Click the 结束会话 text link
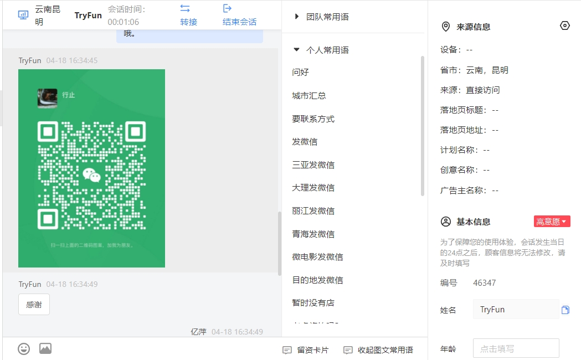This screenshot has width=581, height=360. (239, 22)
